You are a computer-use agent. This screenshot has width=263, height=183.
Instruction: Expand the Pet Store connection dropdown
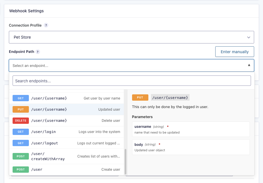click(131, 37)
